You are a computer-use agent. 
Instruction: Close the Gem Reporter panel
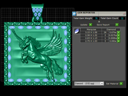point(124,14)
